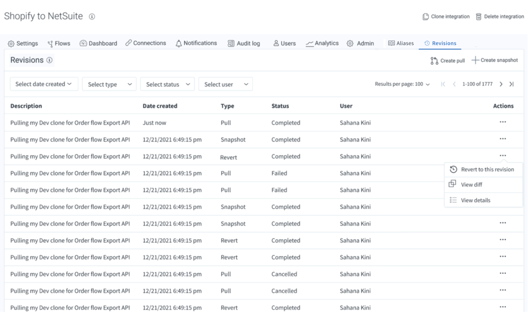
Task: Select View diff from actions menu
Action: (x=483, y=185)
